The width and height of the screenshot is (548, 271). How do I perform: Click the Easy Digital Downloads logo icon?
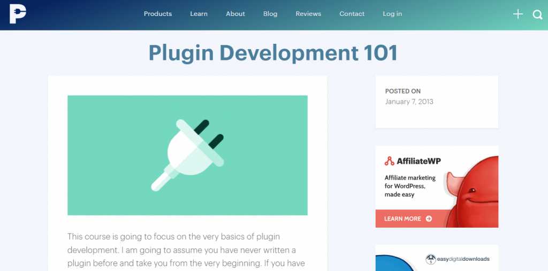click(431, 259)
